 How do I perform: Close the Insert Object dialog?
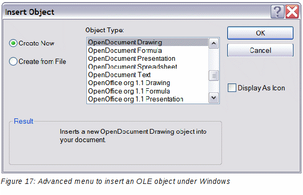292,12
